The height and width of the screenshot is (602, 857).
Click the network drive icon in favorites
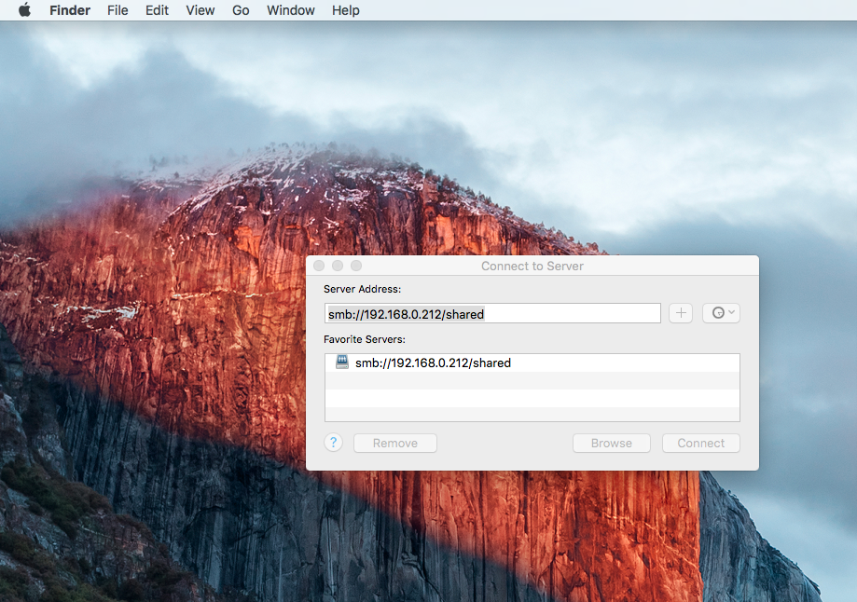click(x=342, y=362)
